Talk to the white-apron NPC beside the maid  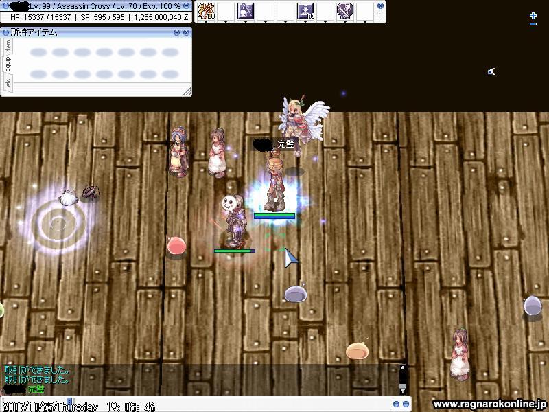coord(217,152)
